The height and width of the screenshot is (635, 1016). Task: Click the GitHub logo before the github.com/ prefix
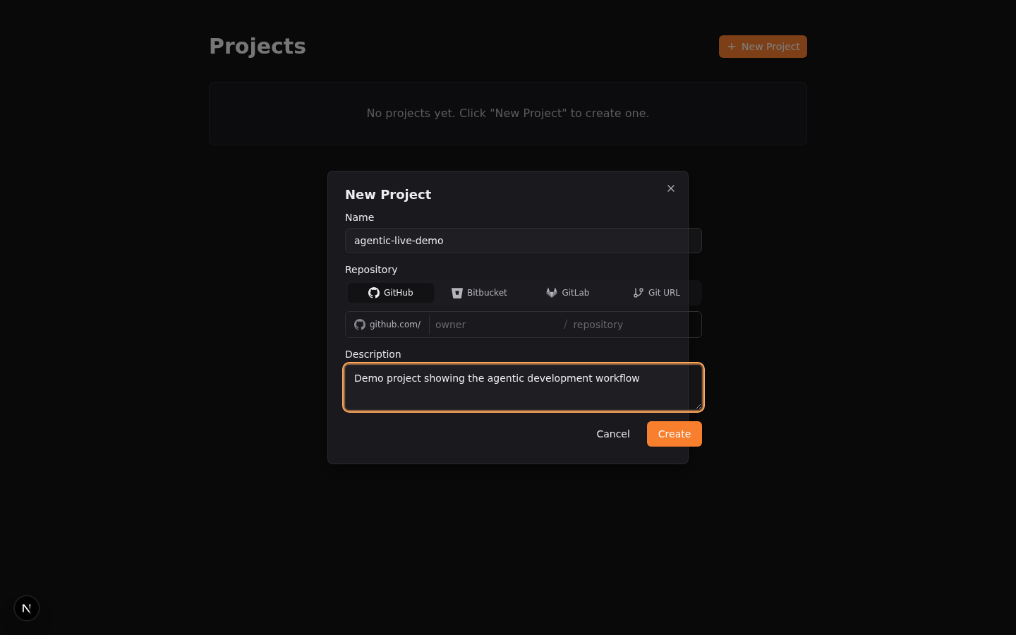(x=360, y=325)
